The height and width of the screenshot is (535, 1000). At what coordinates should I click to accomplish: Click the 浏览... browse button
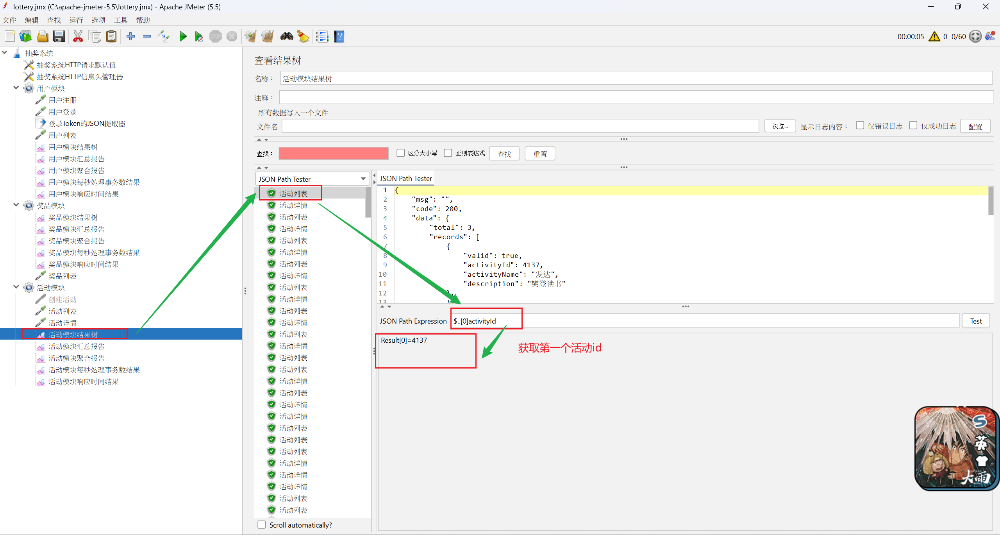780,126
